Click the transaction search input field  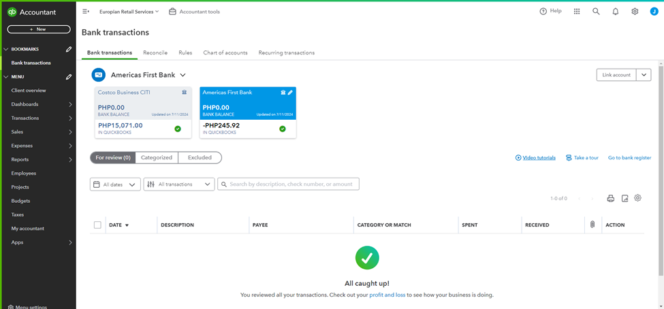click(x=288, y=184)
